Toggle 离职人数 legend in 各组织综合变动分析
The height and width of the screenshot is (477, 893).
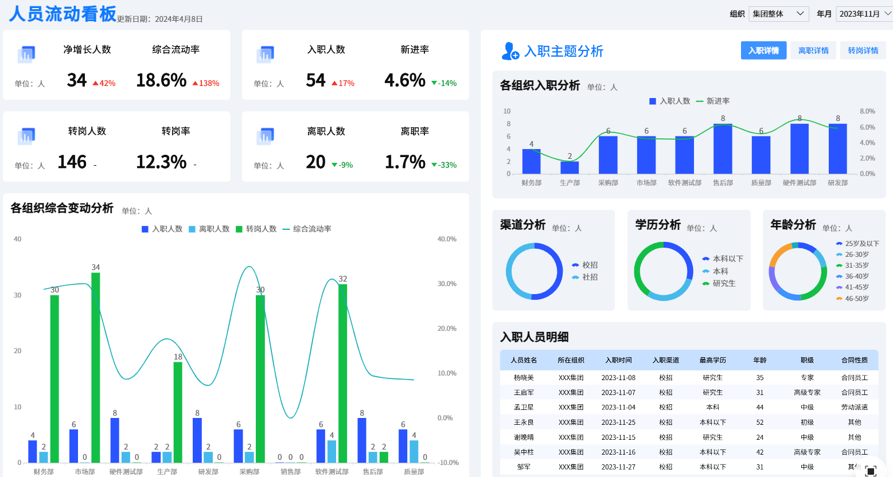tap(209, 229)
